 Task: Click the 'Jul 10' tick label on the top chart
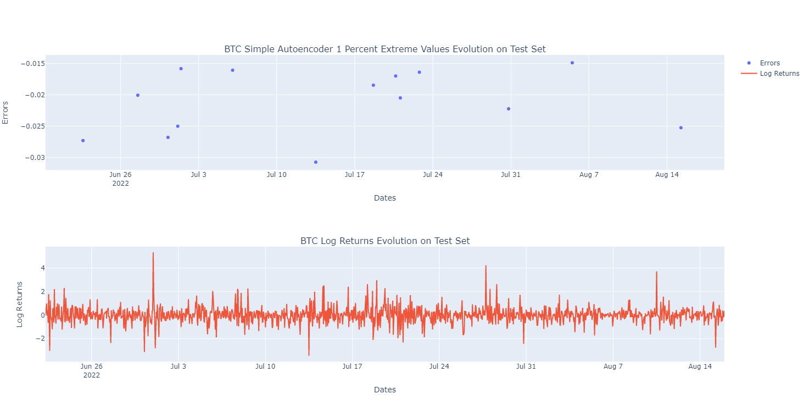coord(277,175)
